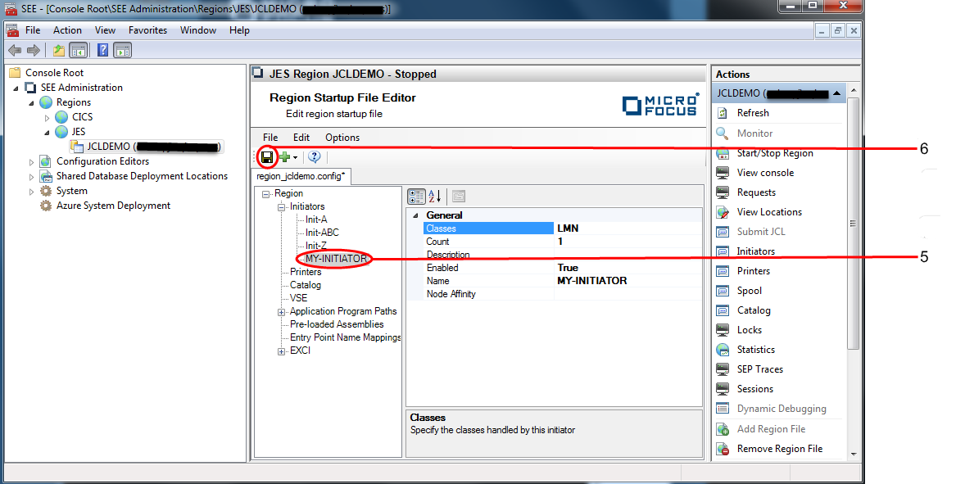Image resolution: width=965 pixels, height=484 pixels.
Task: Open Statistics action
Action: pyautogui.click(x=756, y=350)
